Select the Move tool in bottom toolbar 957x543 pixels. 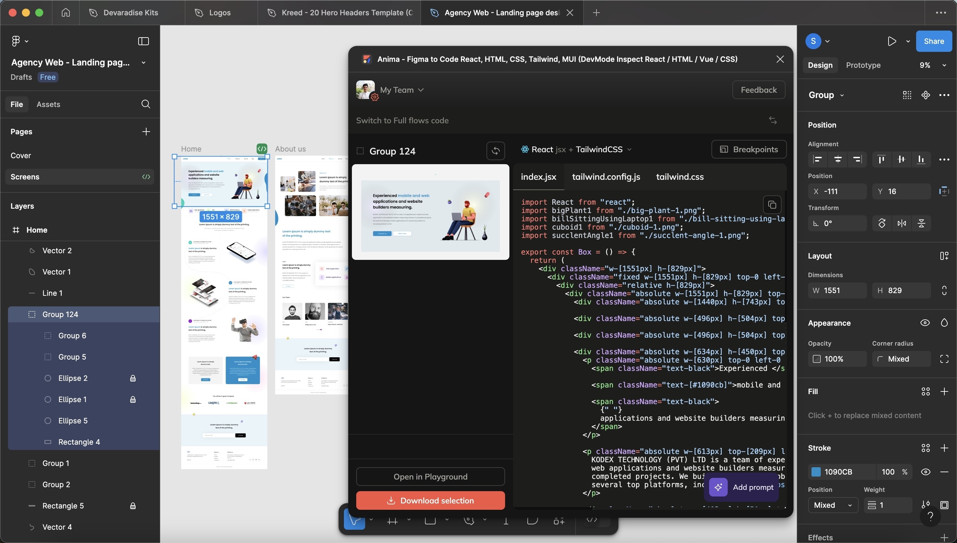354,520
